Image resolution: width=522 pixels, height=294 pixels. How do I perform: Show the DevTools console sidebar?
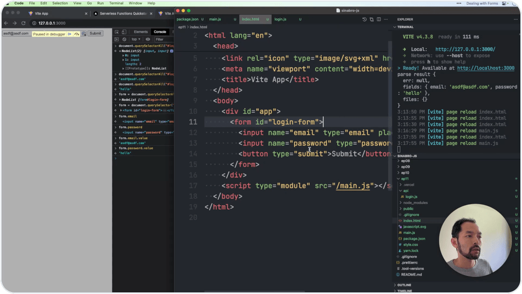coord(116,39)
